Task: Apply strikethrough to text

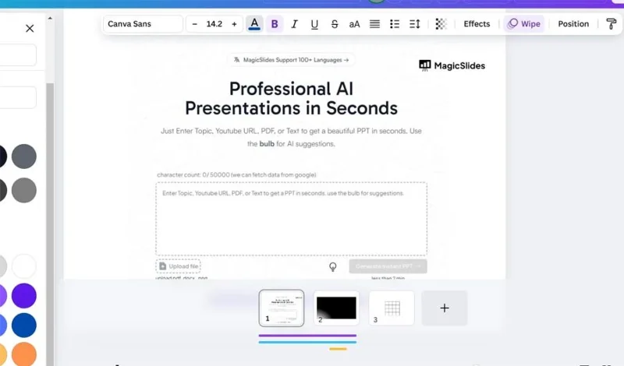Action: pos(335,24)
